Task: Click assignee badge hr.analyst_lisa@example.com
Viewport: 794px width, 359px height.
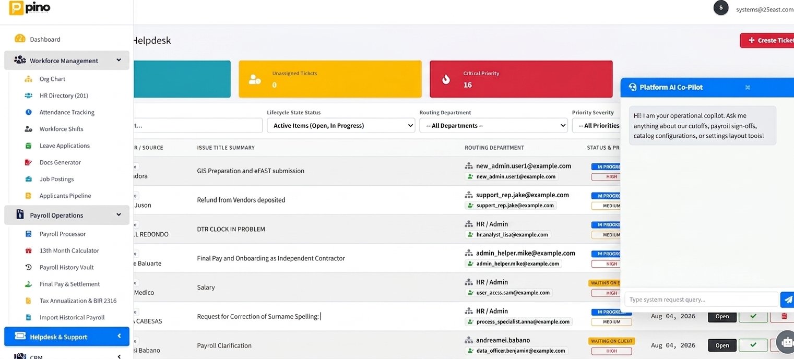Action: pos(508,235)
